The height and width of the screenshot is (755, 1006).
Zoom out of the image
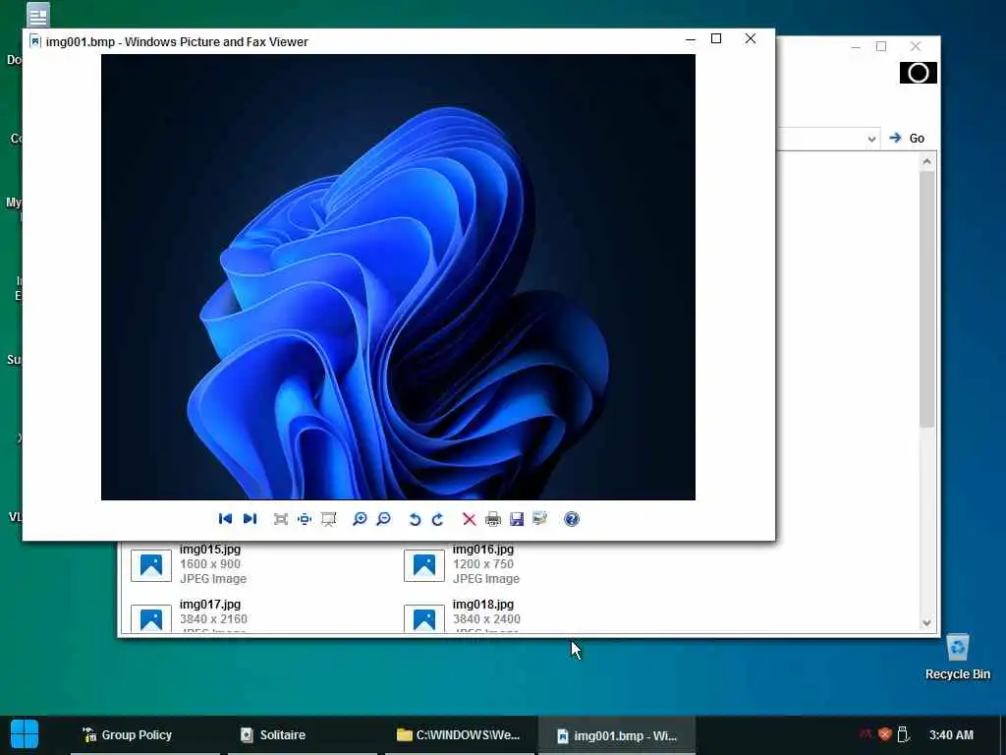tap(384, 519)
